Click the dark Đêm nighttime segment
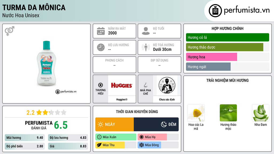The height and width of the screenshot is (154, 274). tap(156, 124)
